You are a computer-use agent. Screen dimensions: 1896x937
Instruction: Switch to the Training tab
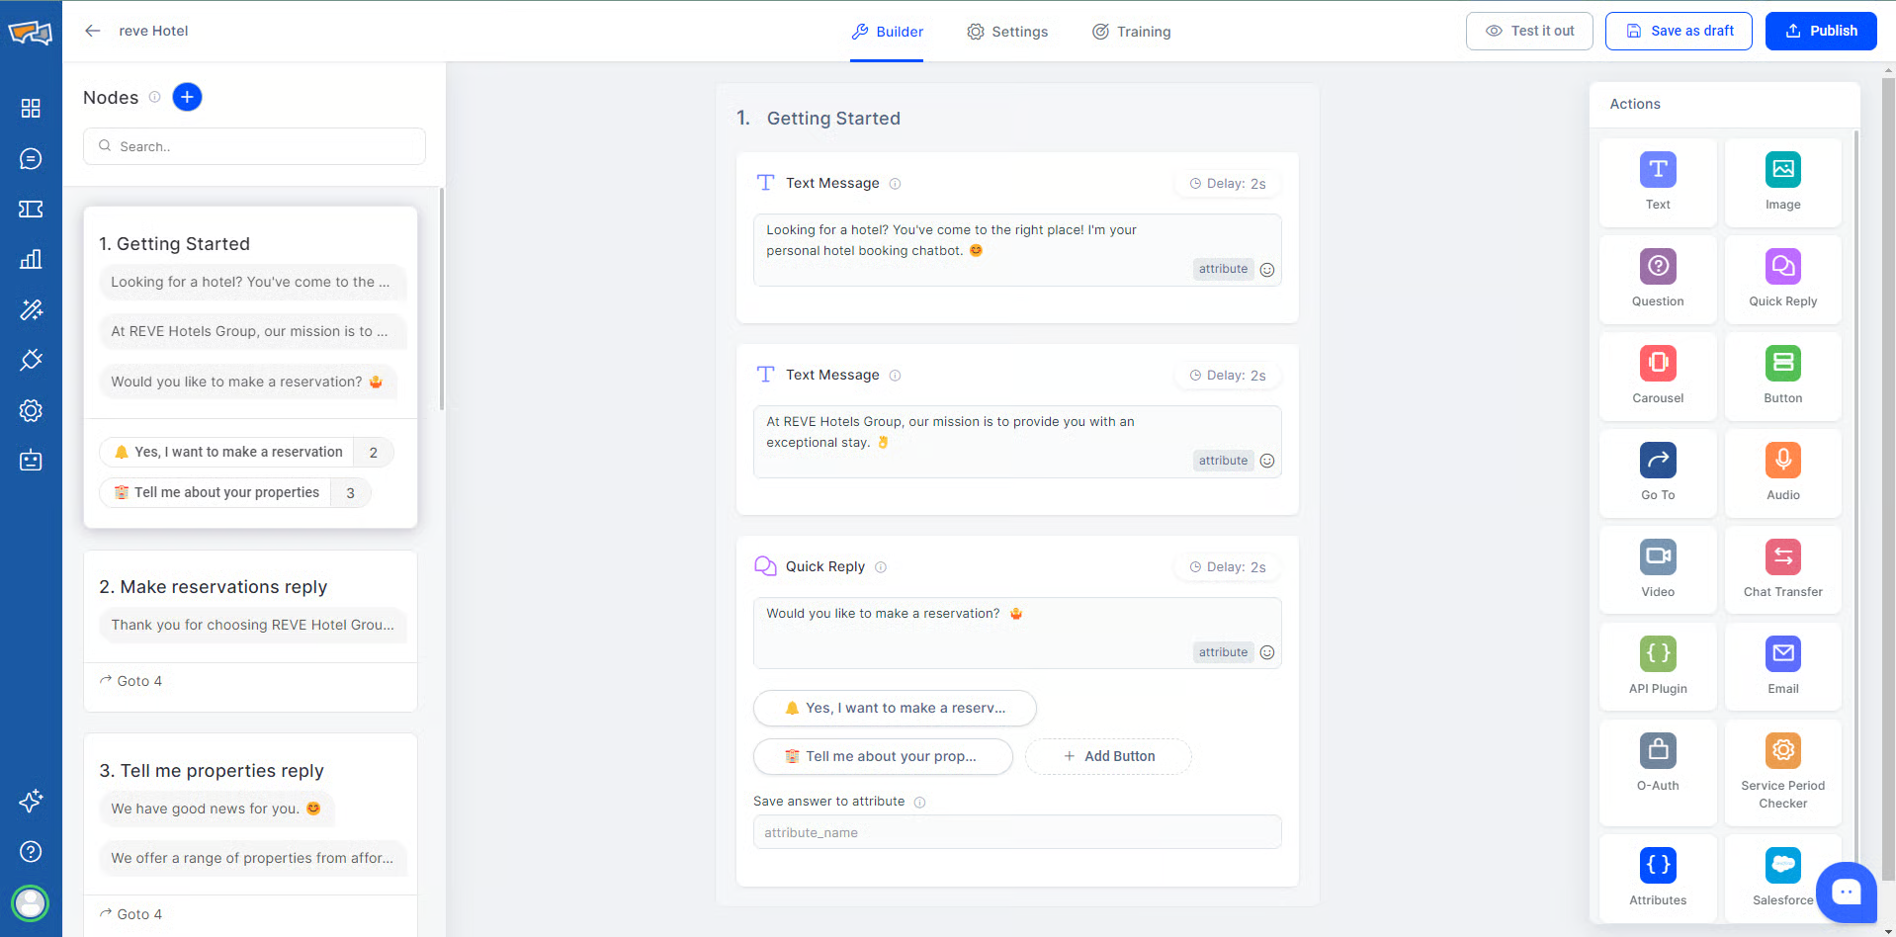click(x=1131, y=32)
